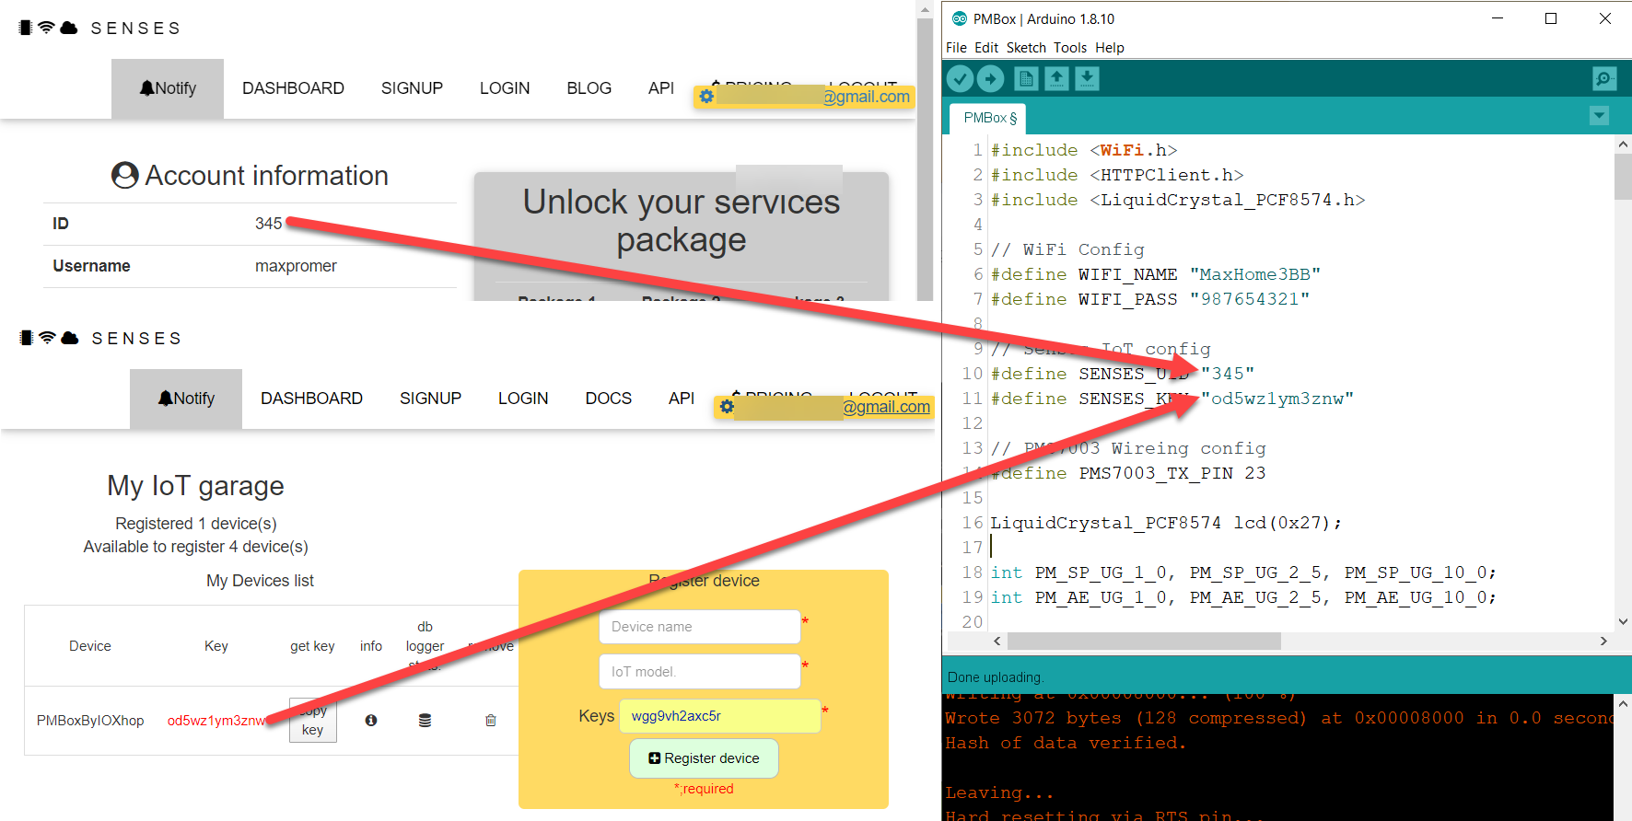Open the tab dropdown arrow in Arduino
This screenshot has width=1632, height=821.
click(1599, 116)
